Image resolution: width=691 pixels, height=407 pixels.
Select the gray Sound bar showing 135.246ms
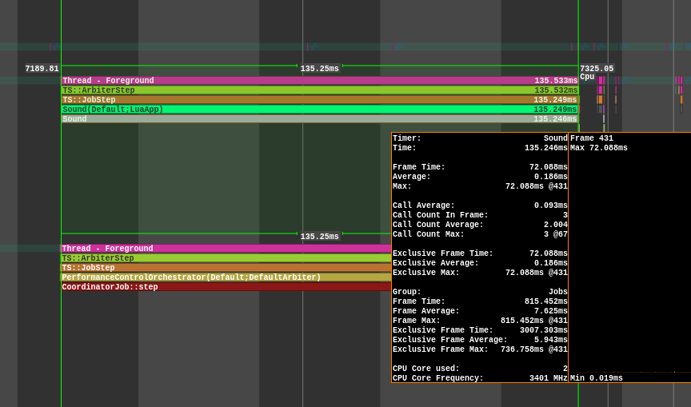(x=320, y=119)
